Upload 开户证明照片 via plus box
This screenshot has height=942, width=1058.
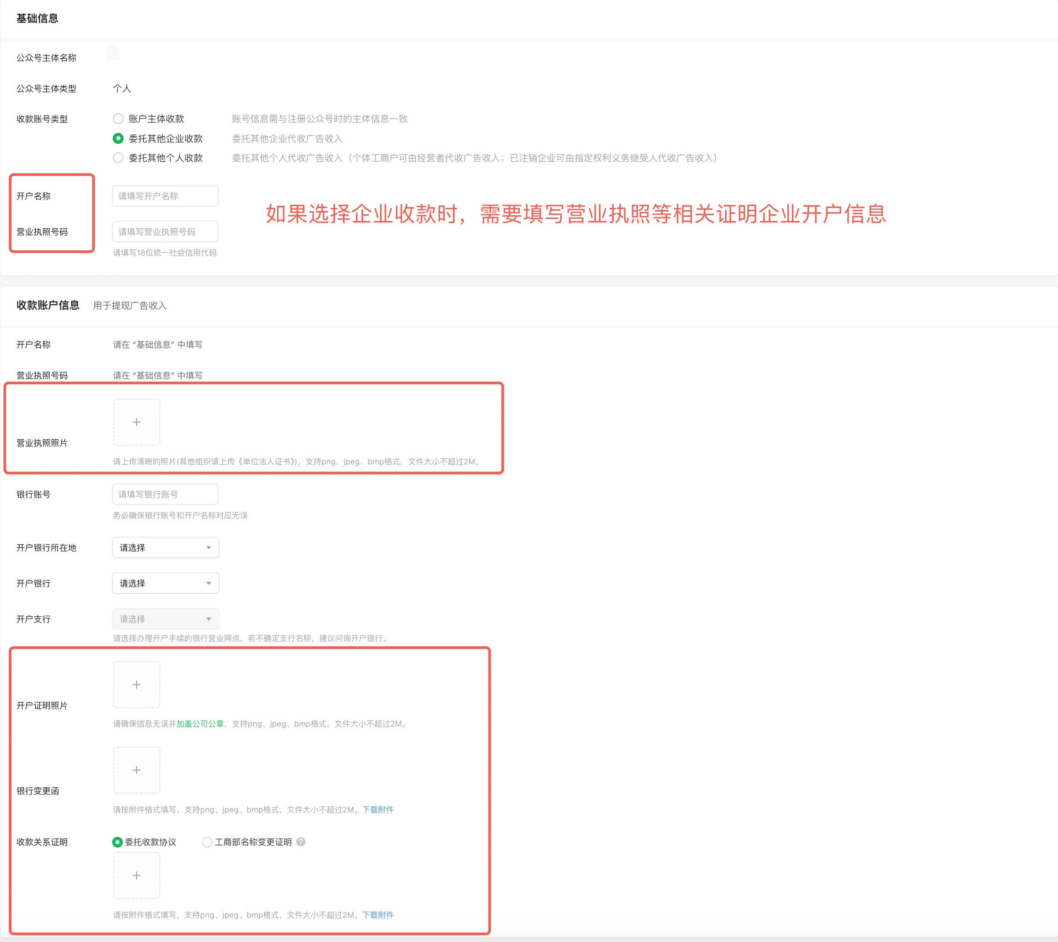137,685
